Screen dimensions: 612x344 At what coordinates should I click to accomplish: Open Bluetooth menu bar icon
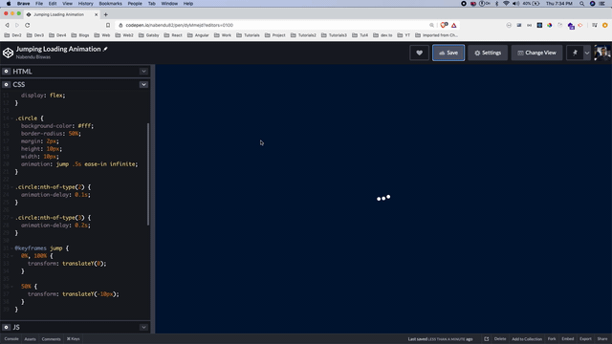pos(497,4)
